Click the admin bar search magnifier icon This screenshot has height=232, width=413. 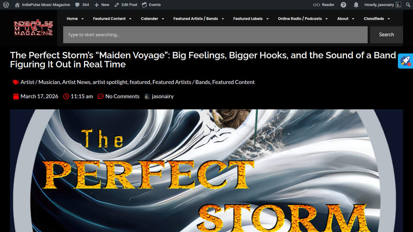[408, 5]
